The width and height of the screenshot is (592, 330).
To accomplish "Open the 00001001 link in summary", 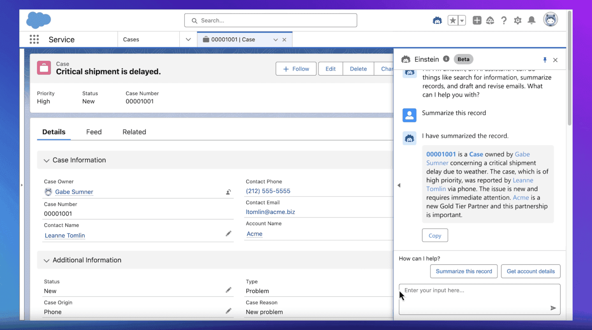I will pyautogui.click(x=441, y=154).
